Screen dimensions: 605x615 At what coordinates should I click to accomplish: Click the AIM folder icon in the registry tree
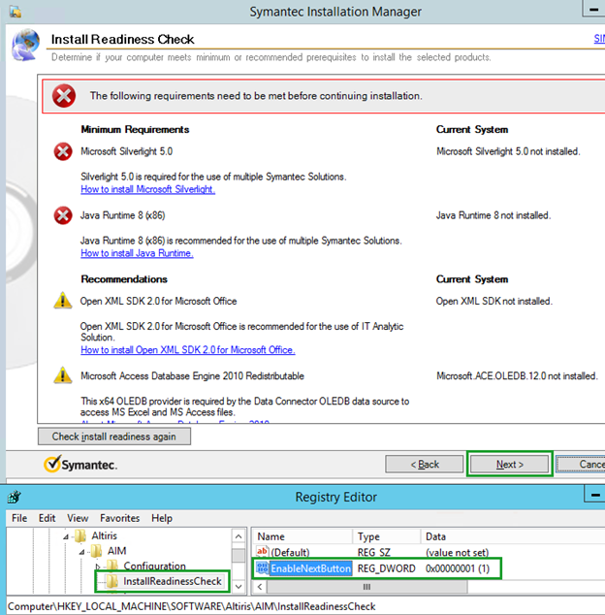(96, 551)
